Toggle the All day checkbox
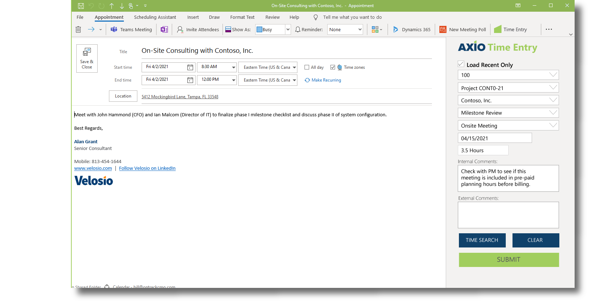This screenshot has height=301, width=592. pos(307,67)
